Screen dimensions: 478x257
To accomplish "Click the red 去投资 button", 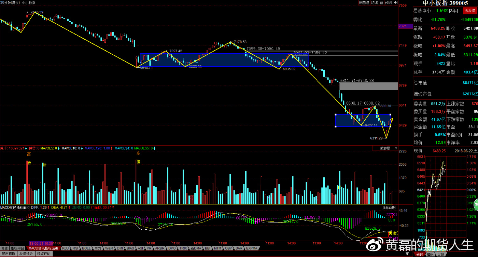I will coord(469,11).
